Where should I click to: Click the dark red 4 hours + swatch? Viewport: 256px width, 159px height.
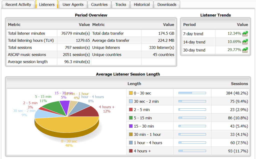pyautogui.click(x=131, y=151)
